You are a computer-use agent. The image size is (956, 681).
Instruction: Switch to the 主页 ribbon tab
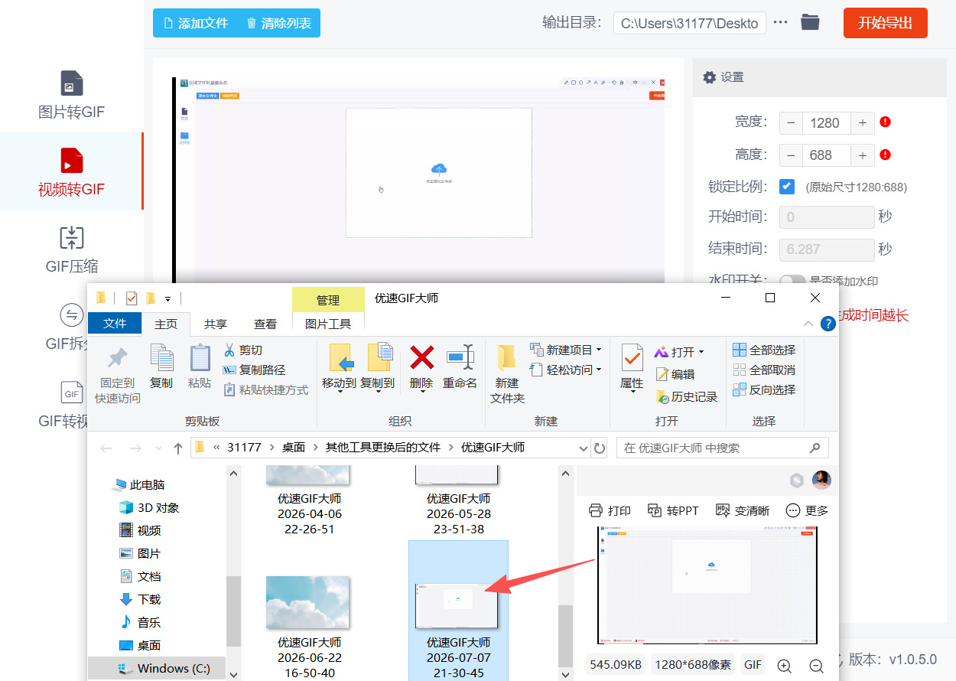tap(166, 324)
